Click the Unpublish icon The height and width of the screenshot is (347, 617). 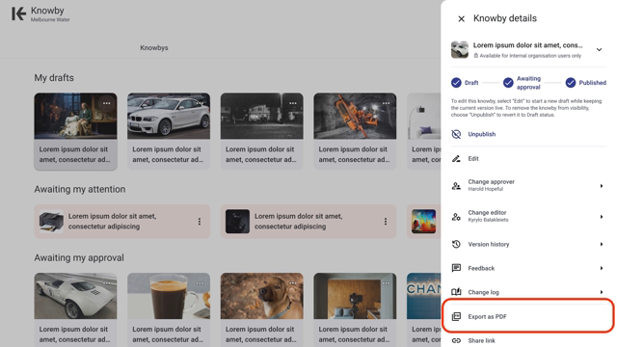click(x=456, y=134)
